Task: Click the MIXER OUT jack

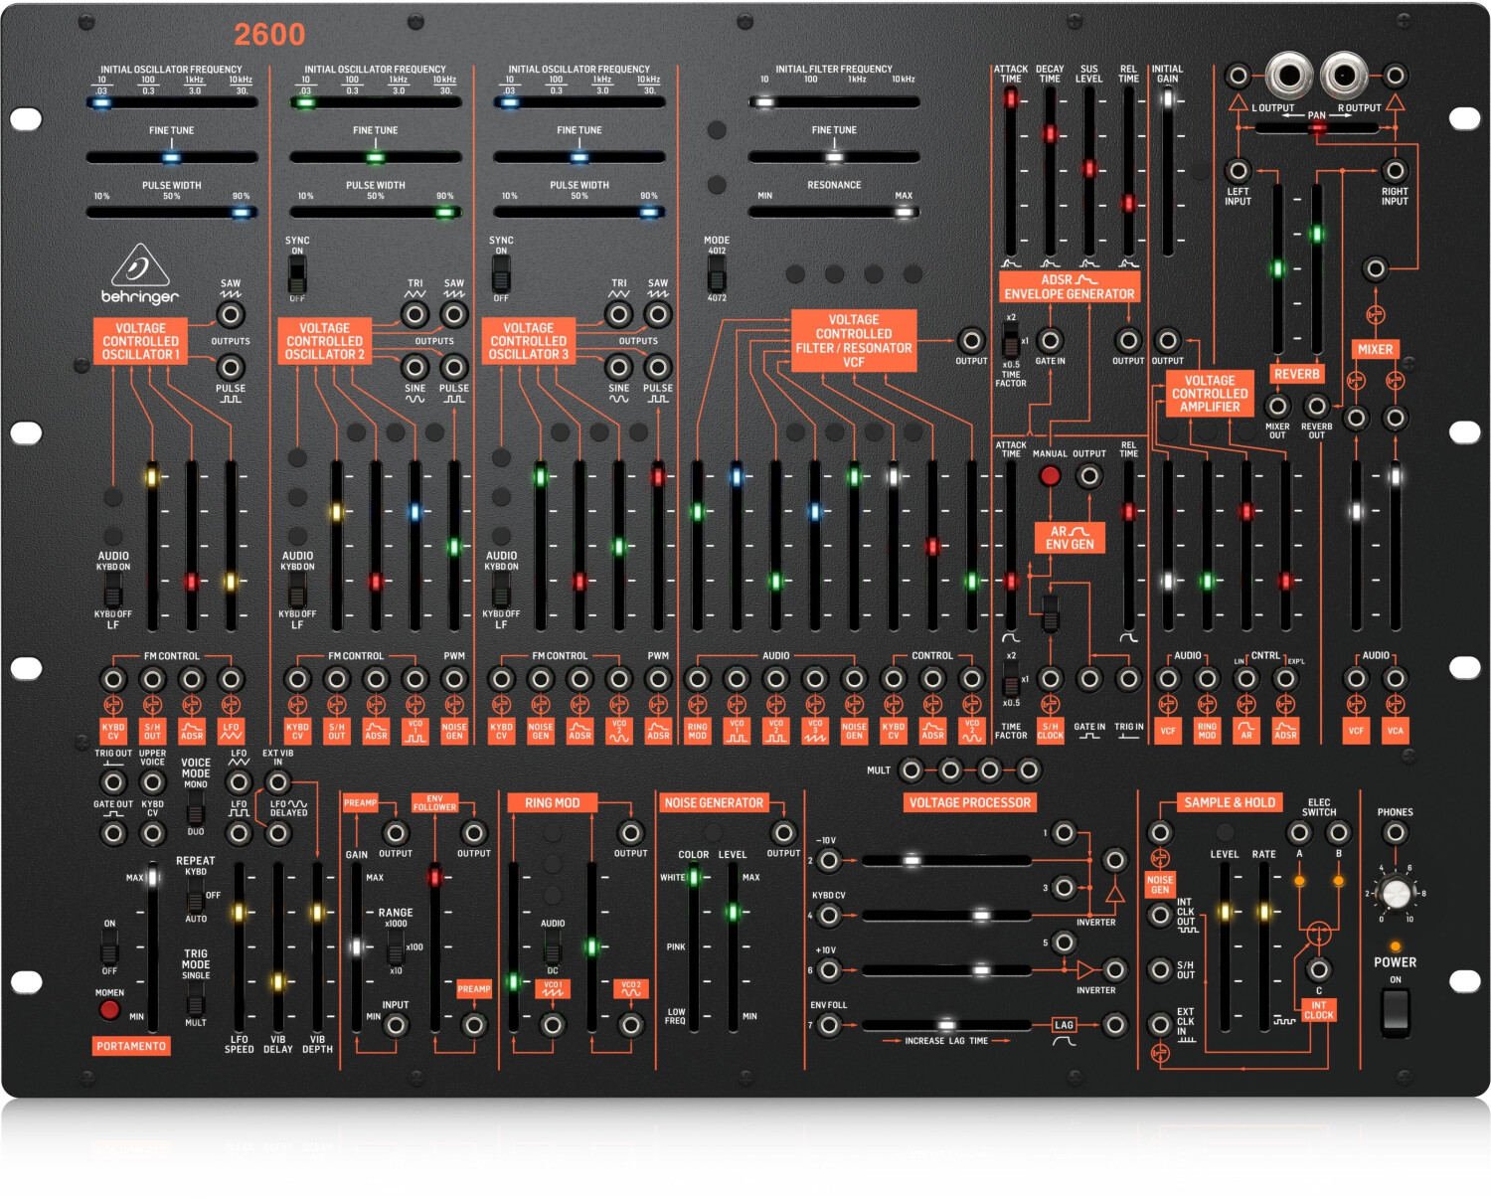Action: click(x=1277, y=406)
